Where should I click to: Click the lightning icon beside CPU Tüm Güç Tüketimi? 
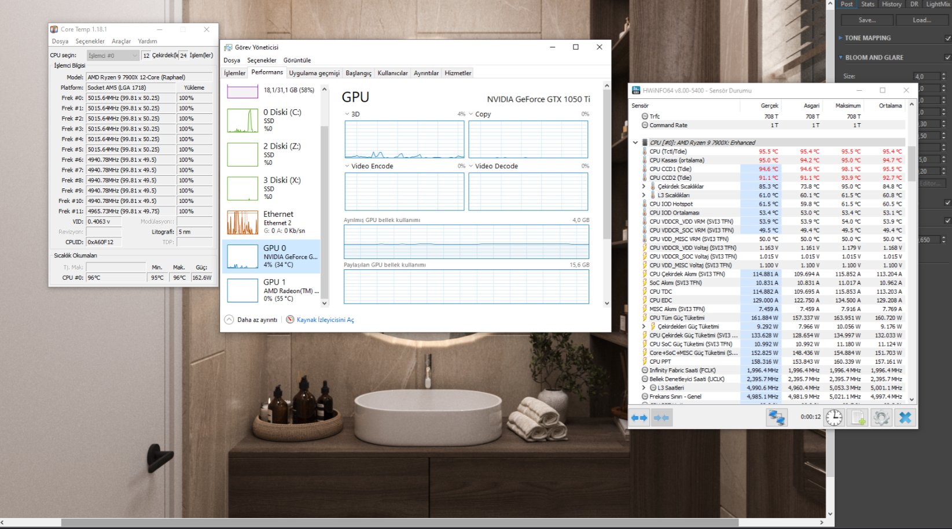[x=644, y=318]
